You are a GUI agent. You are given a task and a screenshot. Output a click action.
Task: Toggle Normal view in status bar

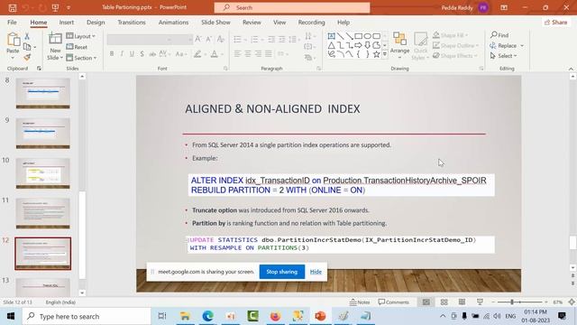426,302
